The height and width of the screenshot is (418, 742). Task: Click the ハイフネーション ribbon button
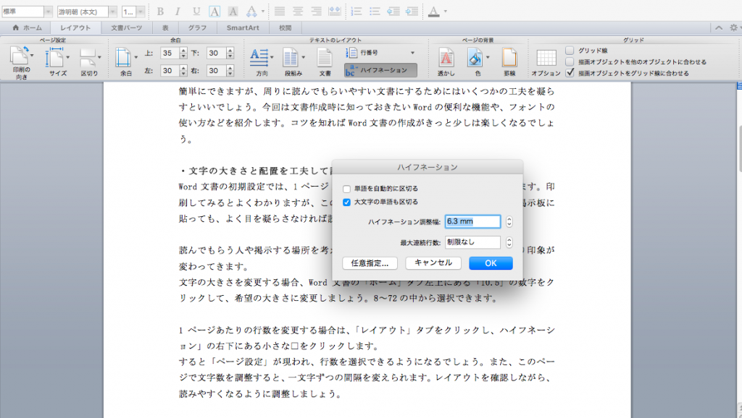(381, 70)
